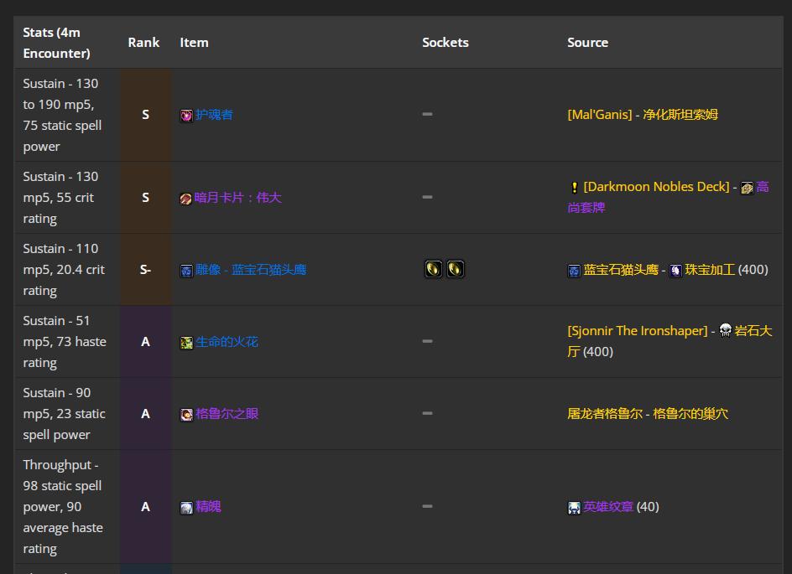Screen dimensions: 792x574
Task: Click the skull icon beside 岩石大厅
Action: click(725, 331)
